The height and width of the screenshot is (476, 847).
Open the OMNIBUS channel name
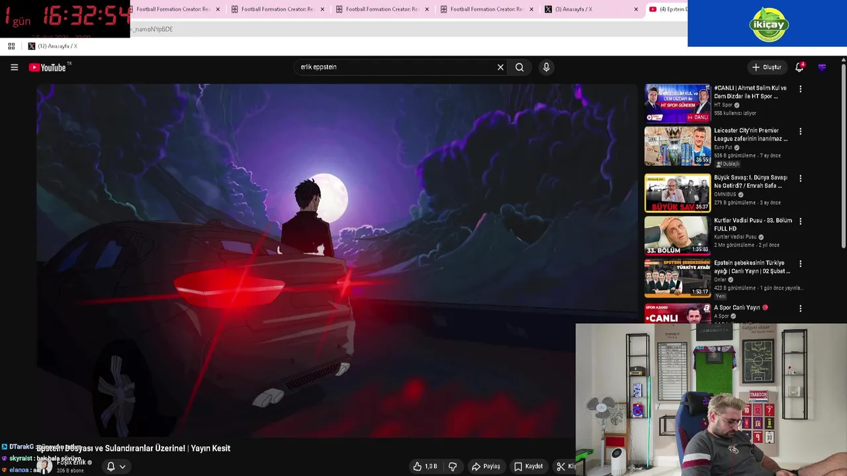click(x=725, y=194)
